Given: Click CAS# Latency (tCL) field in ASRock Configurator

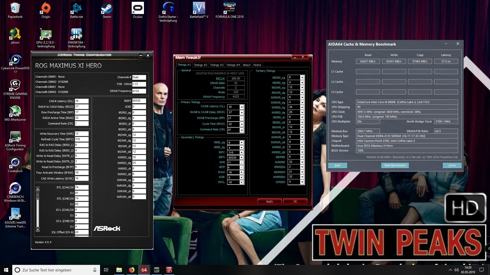Looking at the screenshot, I should [x=82, y=101].
